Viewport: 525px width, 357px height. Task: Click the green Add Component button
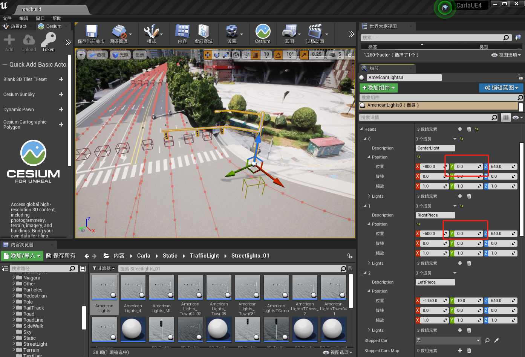click(378, 88)
